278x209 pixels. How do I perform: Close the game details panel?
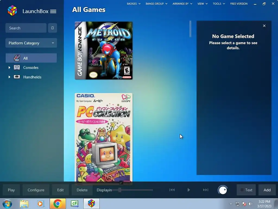click(x=264, y=26)
